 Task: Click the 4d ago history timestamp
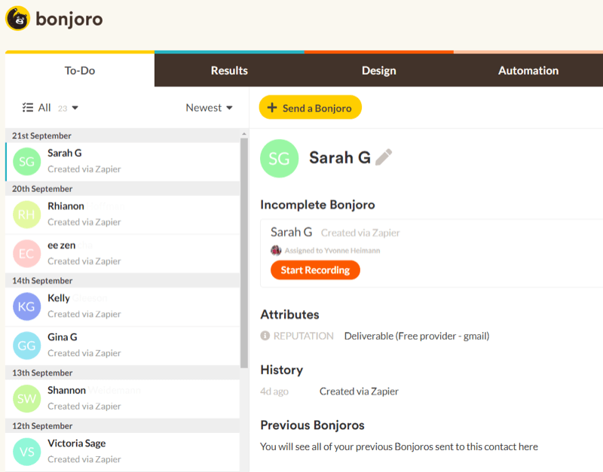[x=274, y=391]
